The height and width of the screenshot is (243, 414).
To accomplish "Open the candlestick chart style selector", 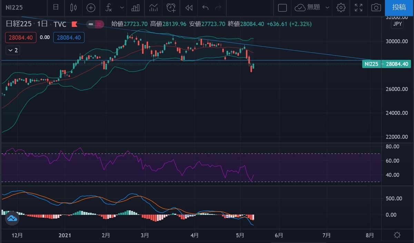I will (73, 8).
